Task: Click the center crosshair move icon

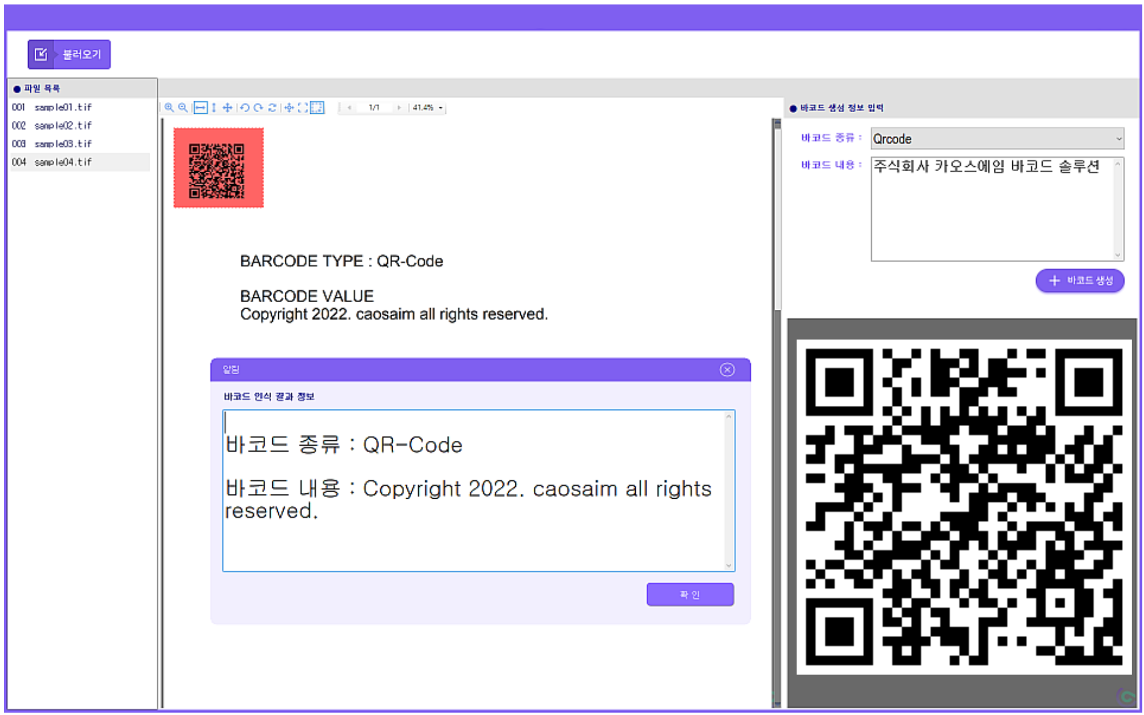Action: click(289, 108)
